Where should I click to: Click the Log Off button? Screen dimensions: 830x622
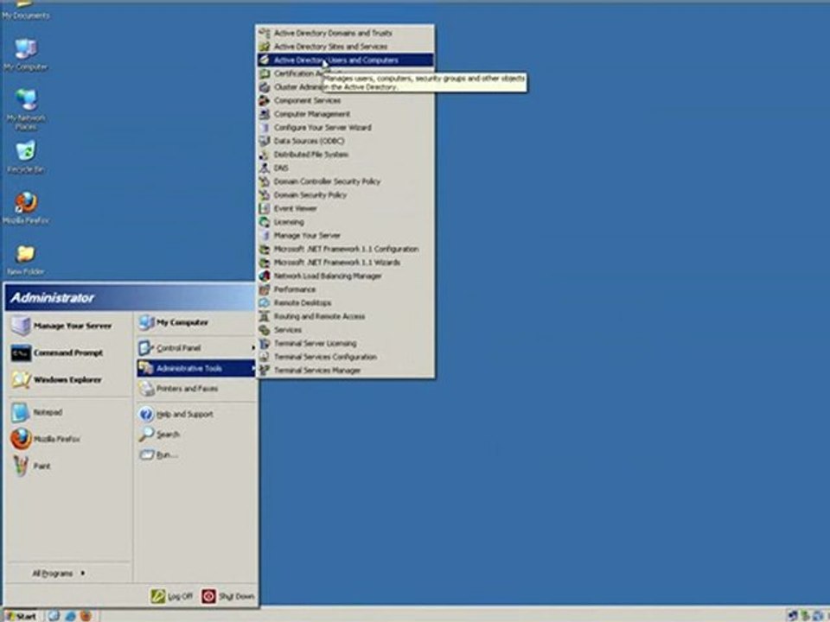coord(171,596)
